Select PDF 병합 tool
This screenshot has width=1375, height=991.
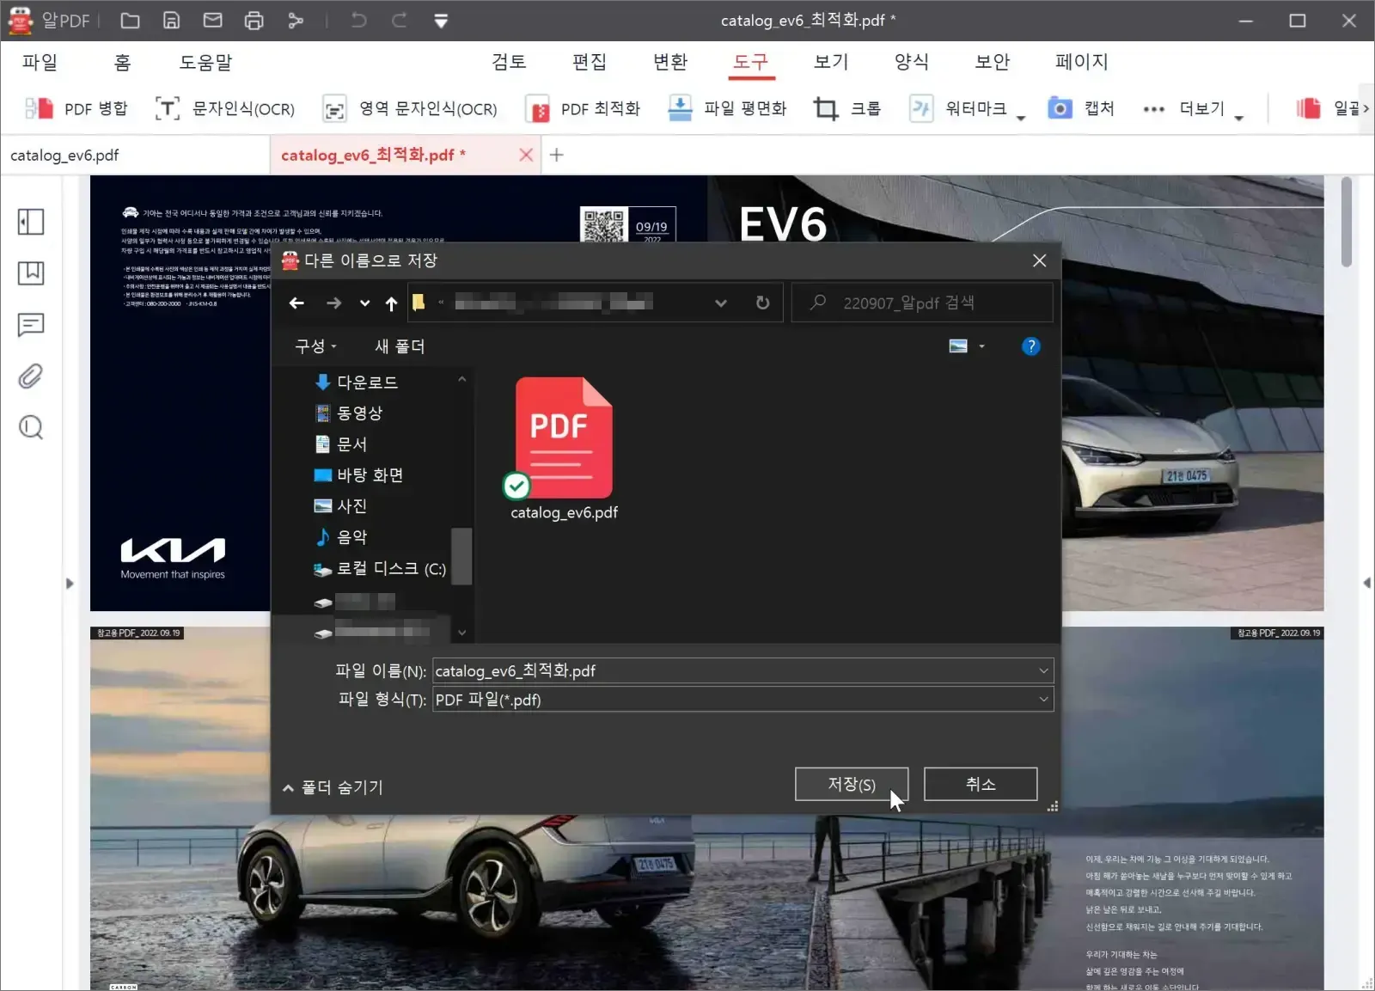[x=76, y=108]
